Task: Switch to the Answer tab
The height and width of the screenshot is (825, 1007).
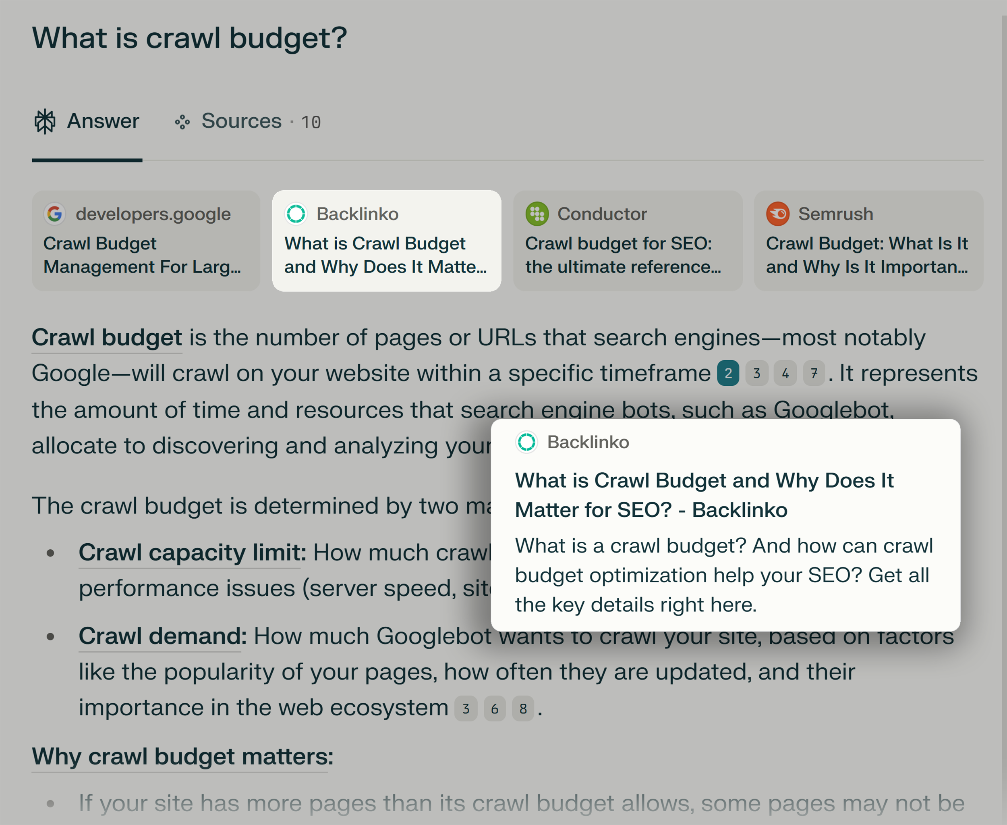Action: pyautogui.click(x=103, y=121)
